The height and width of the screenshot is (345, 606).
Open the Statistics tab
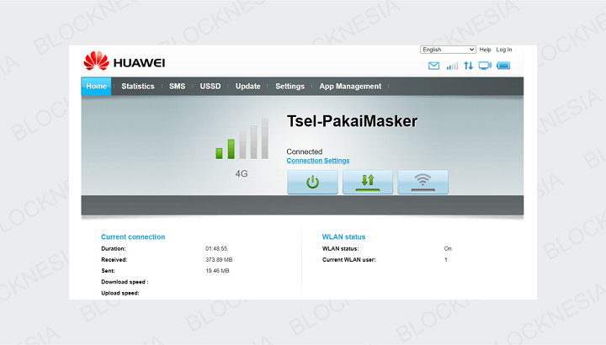pyautogui.click(x=138, y=86)
